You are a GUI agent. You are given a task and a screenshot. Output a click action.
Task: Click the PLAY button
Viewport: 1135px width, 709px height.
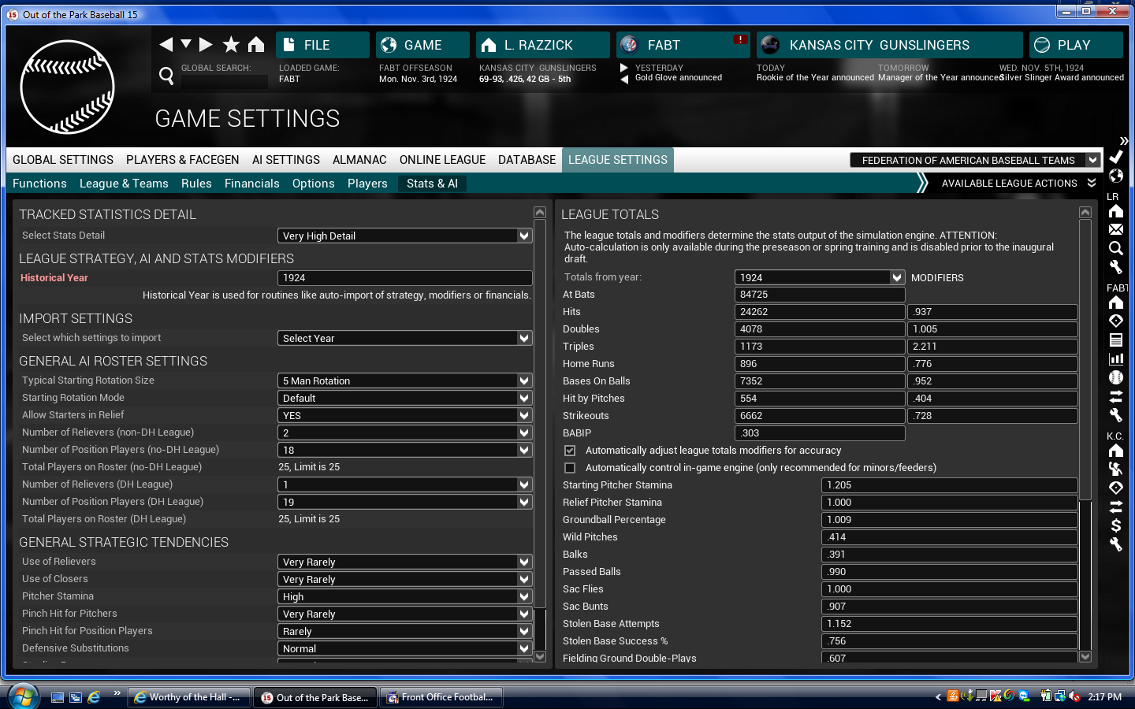pos(1074,45)
